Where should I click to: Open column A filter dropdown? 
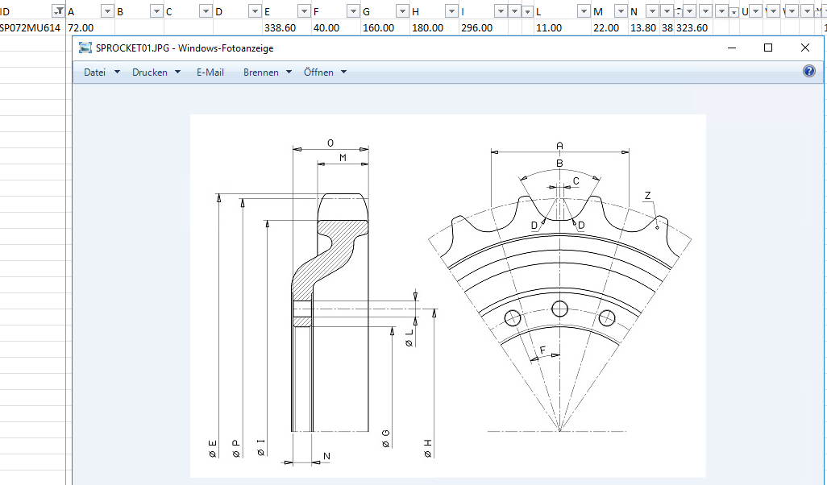coord(108,11)
